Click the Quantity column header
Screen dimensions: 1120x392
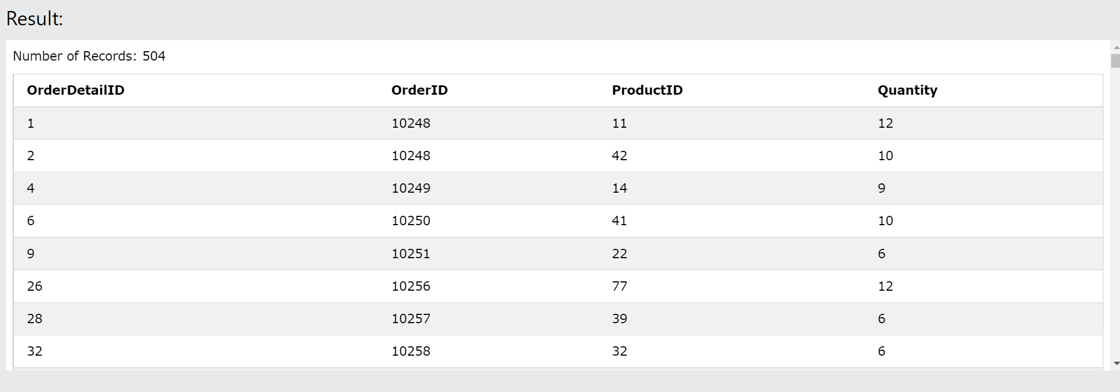tap(907, 90)
